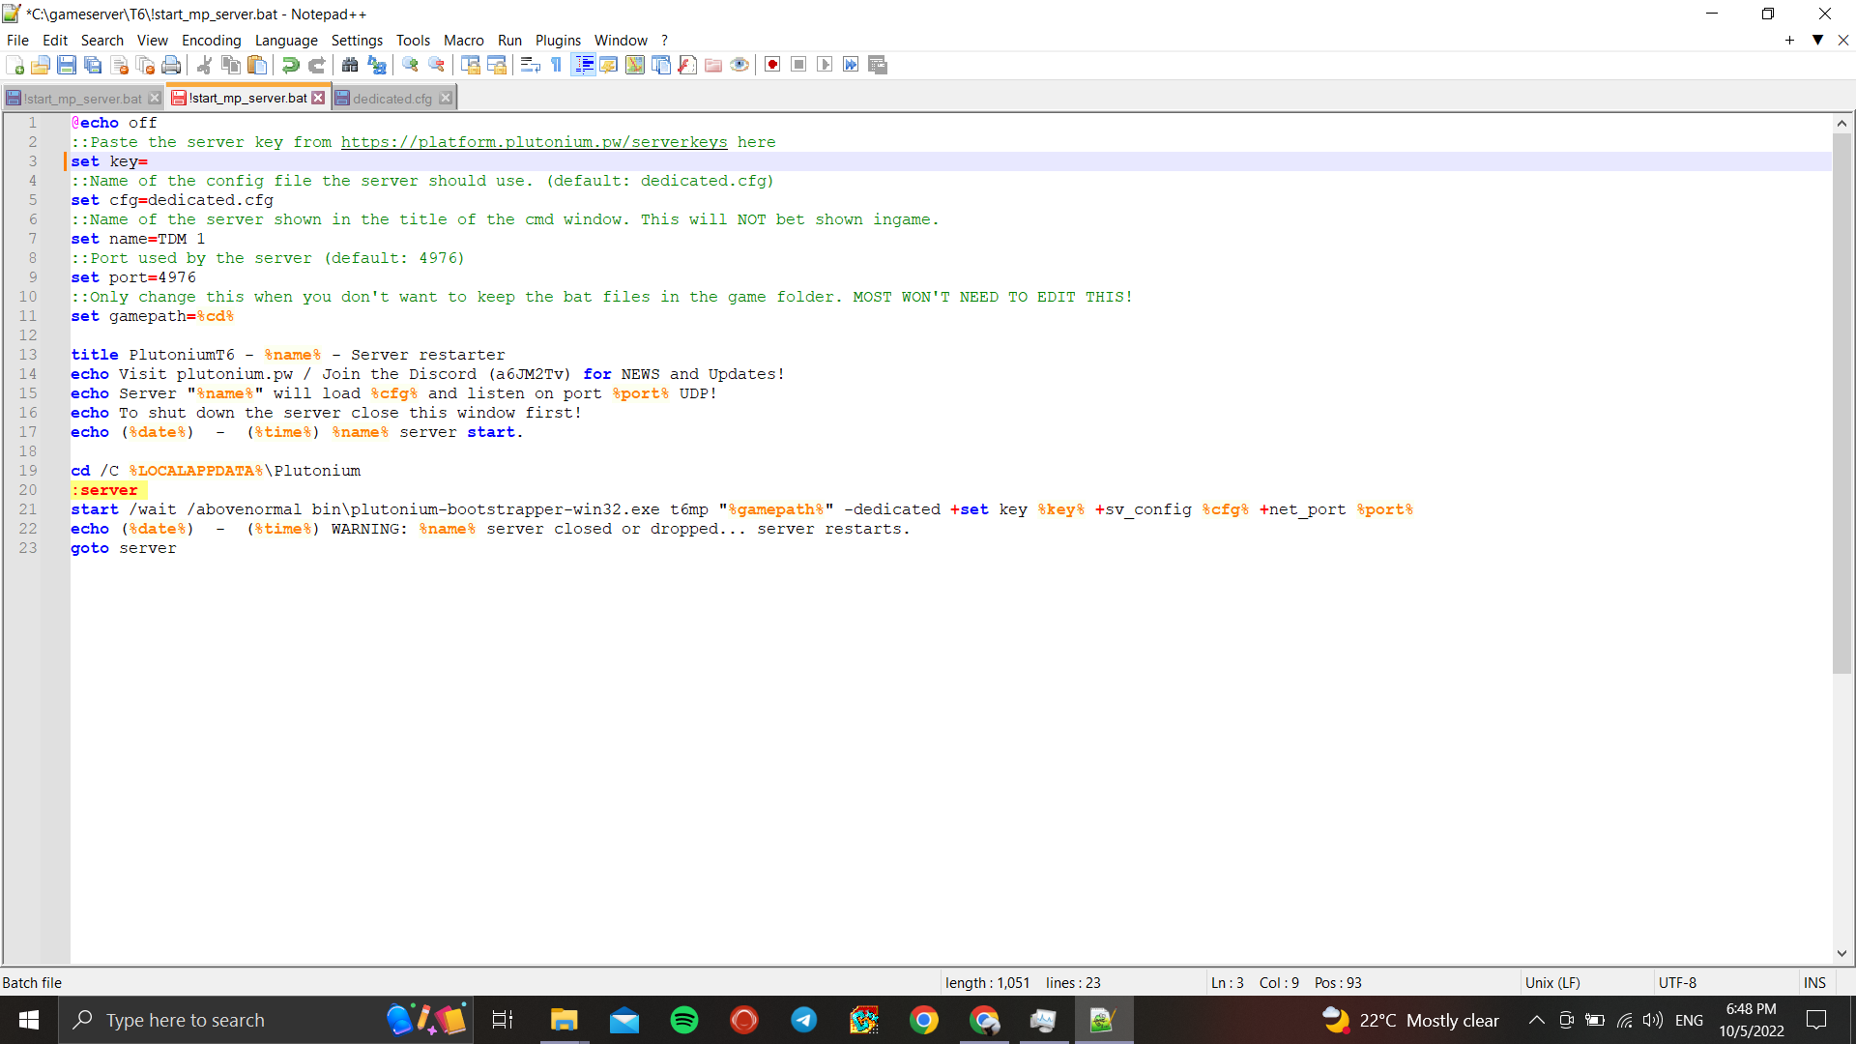Screen dimensions: 1856x1044
Task: Show hidden system tray icons chevron
Action: (x=1536, y=1020)
